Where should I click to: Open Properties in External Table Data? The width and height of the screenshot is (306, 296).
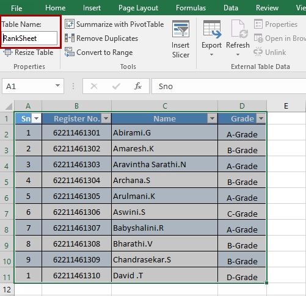[275, 24]
